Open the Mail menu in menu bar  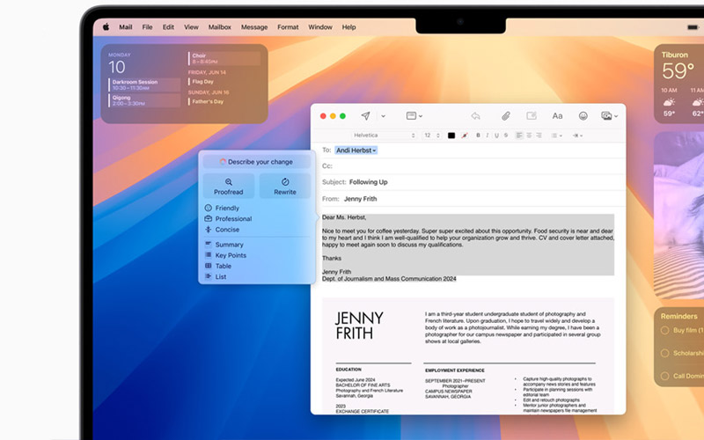(126, 27)
